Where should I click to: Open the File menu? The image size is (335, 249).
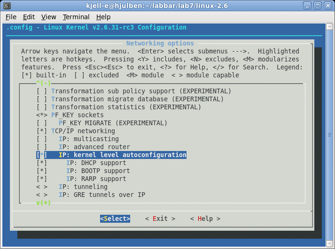pos(11,17)
